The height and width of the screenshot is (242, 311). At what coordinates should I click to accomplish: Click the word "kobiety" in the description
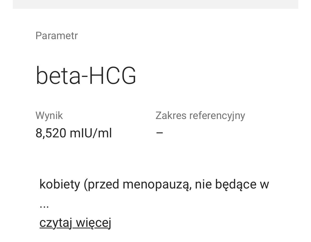[x=60, y=184]
